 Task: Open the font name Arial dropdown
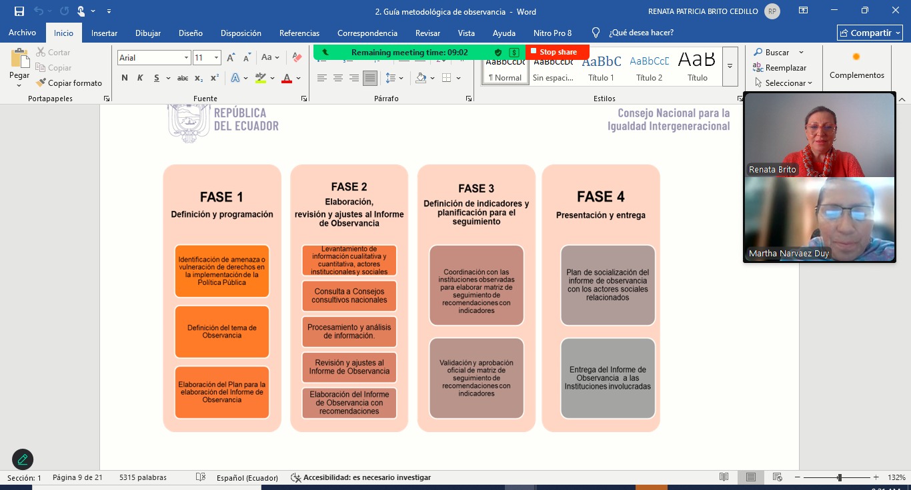[186, 58]
